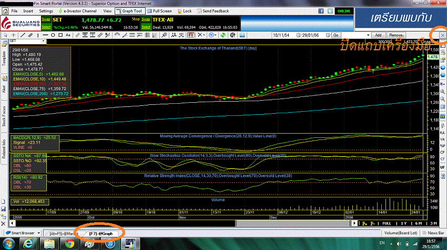Select the pointer arrow tool
This screenshot has width=447, height=250.
(x=6, y=35)
